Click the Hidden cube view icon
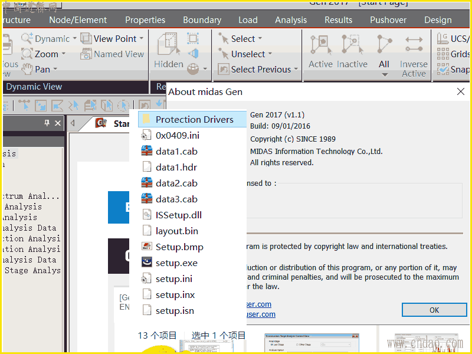This screenshot has width=472, height=354. pos(169,44)
